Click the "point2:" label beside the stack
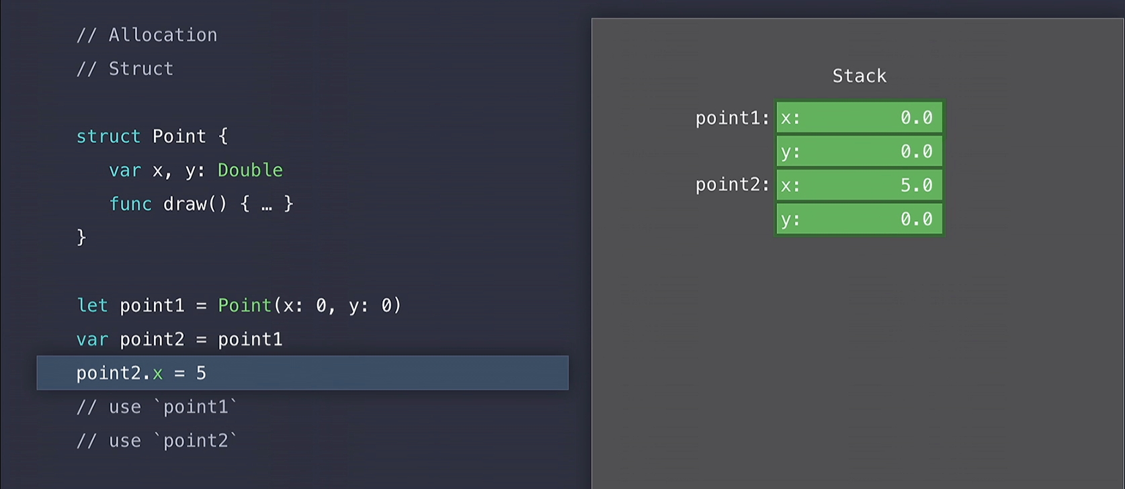 tap(732, 185)
